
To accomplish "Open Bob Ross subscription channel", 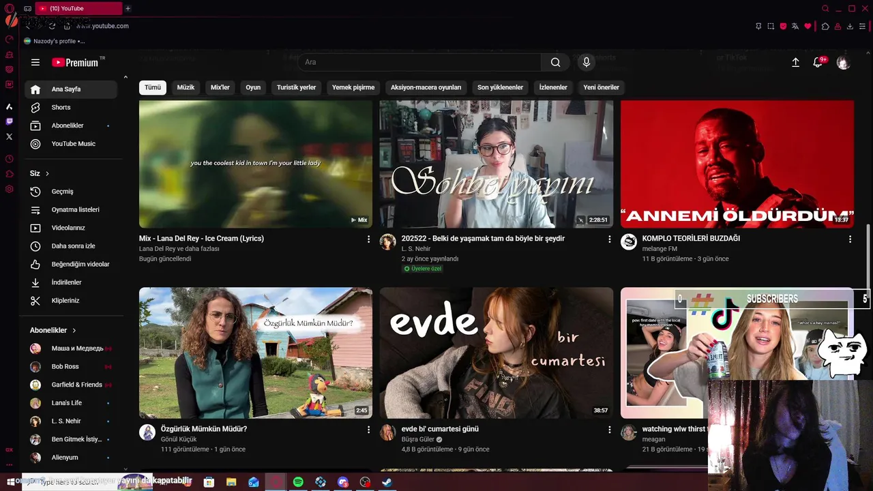I will tap(71, 367).
